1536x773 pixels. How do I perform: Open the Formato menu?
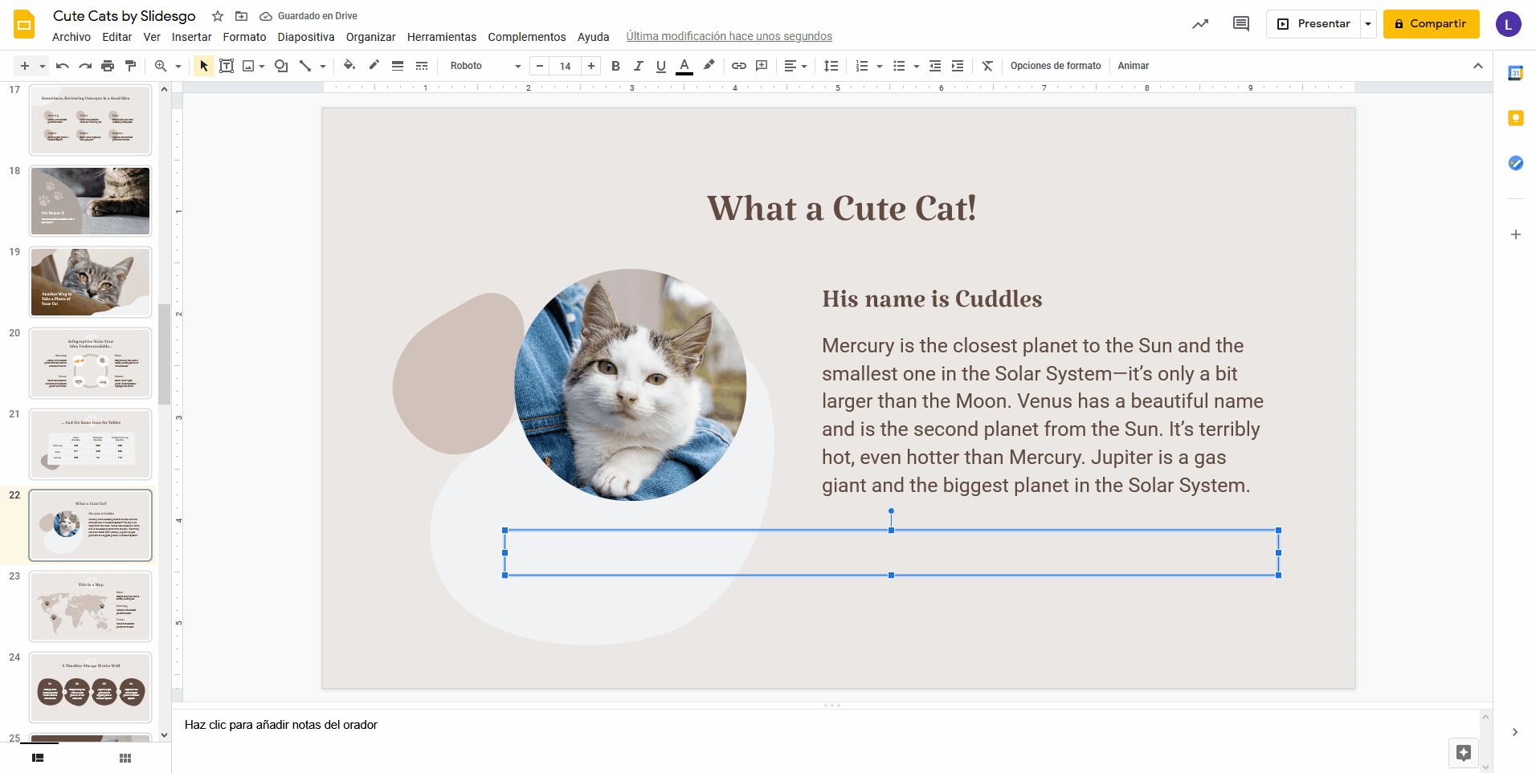tap(244, 37)
